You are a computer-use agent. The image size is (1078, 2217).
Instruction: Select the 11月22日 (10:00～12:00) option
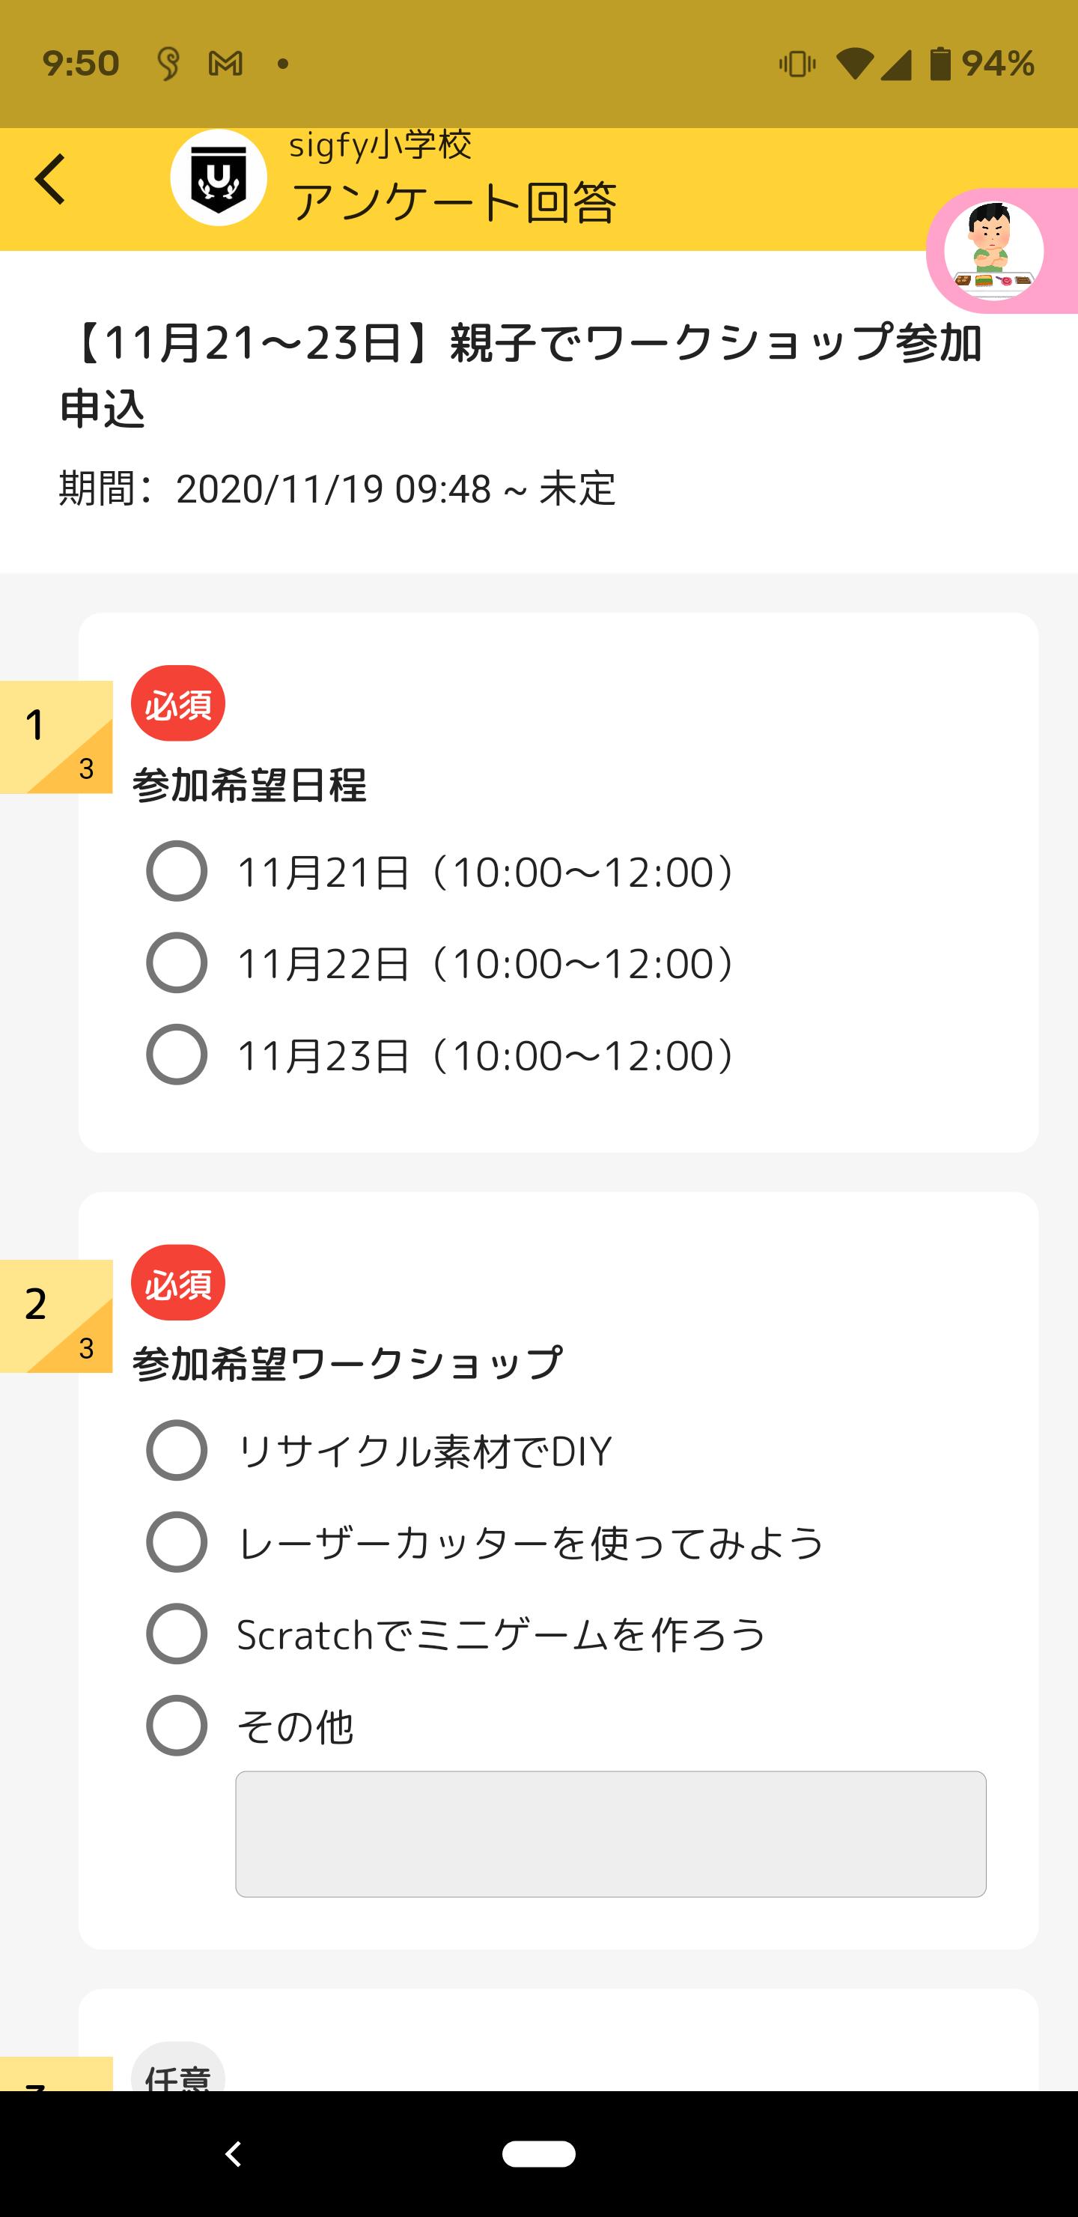click(x=177, y=963)
